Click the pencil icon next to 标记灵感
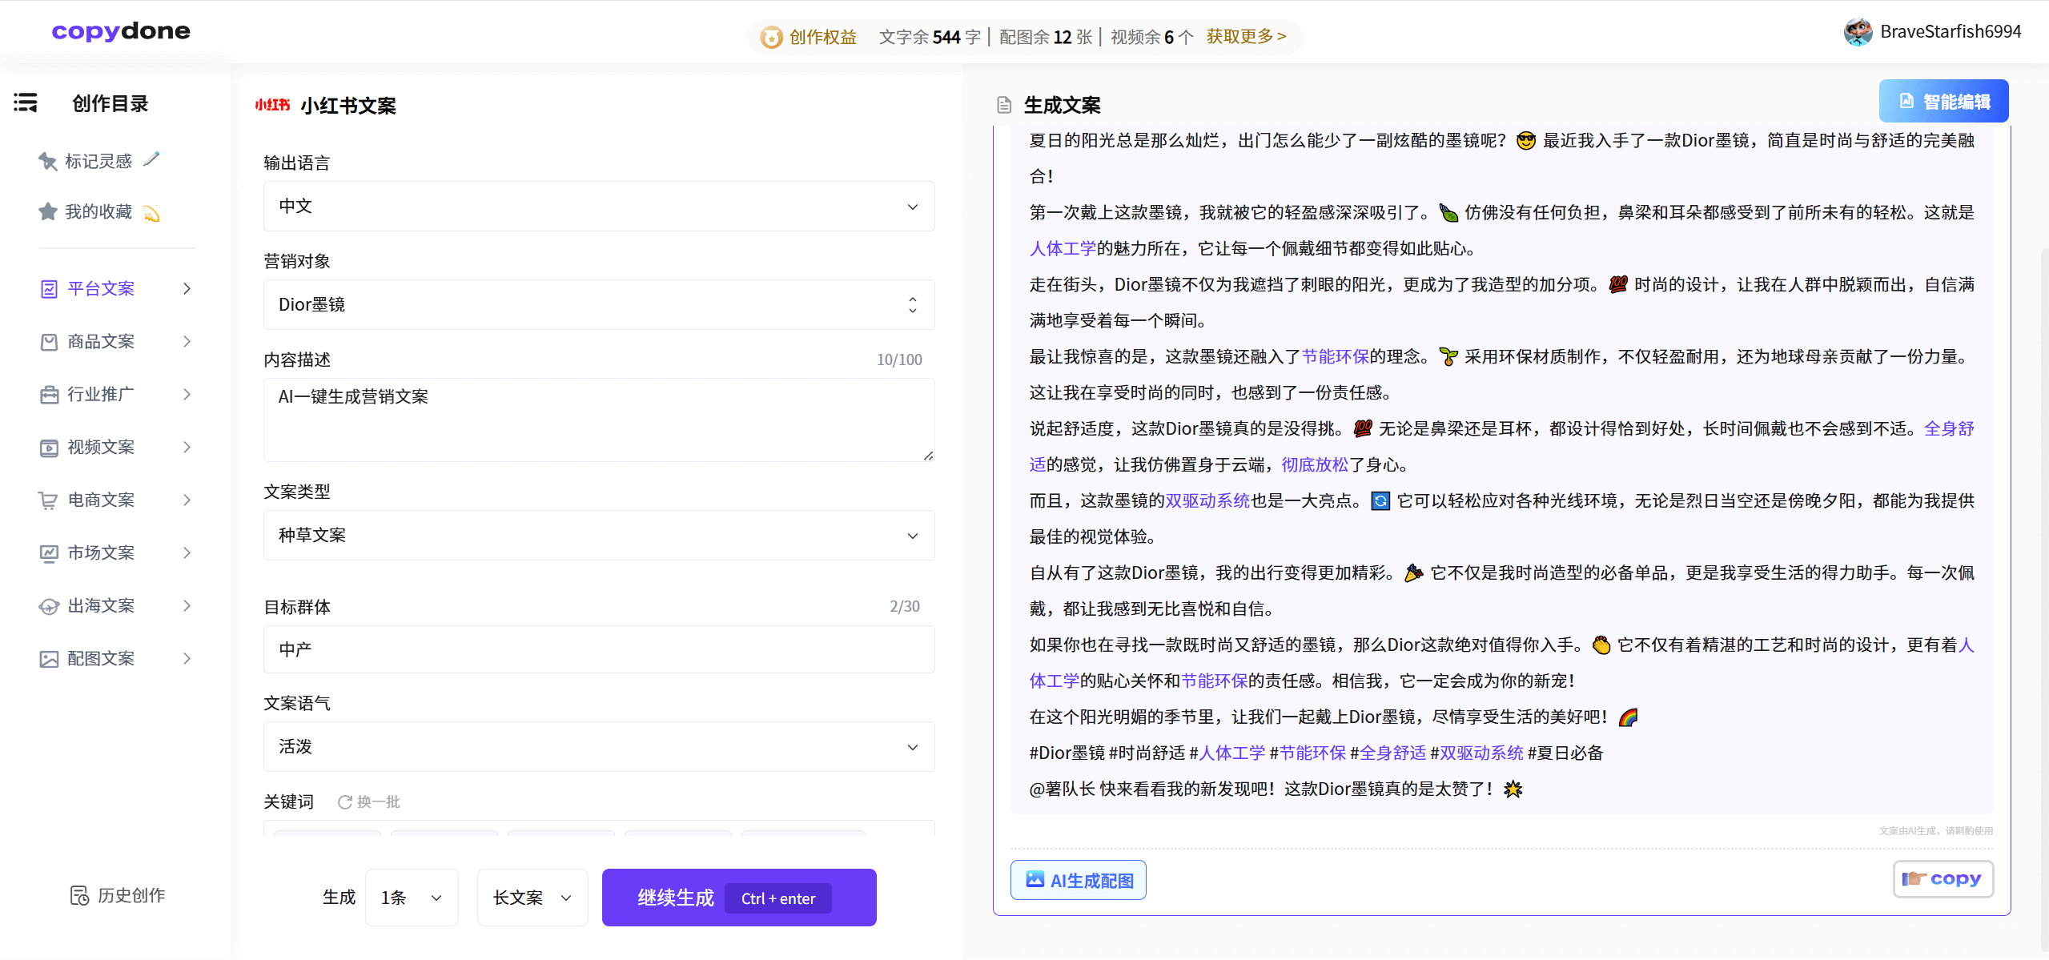Screen dimensions: 2049x960 151,159
